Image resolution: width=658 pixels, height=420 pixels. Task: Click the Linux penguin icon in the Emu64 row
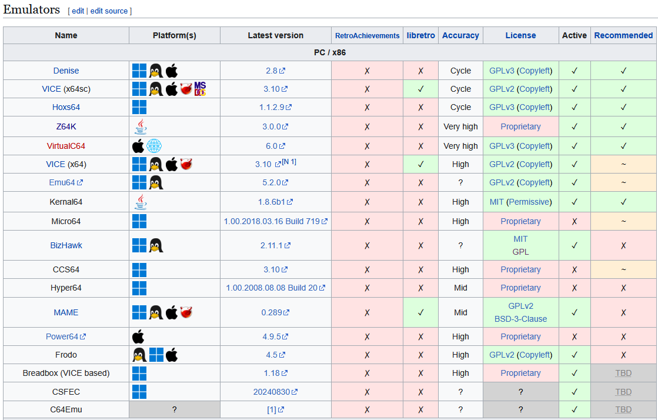[x=156, y=182]
